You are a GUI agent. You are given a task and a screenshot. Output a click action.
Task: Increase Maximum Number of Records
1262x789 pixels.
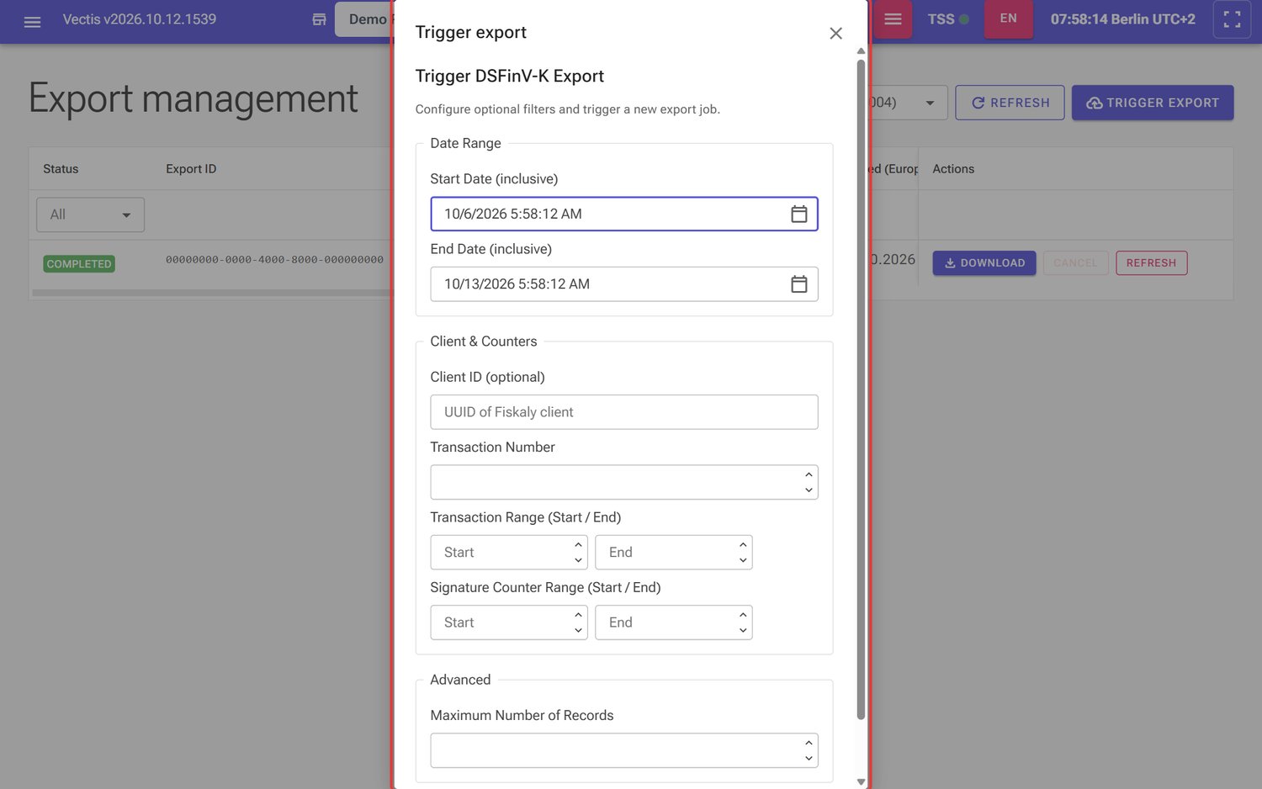(809, 744)
